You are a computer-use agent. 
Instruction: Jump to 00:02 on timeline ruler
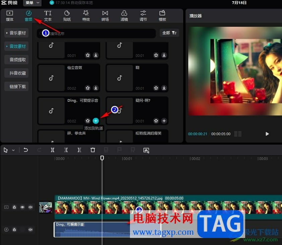coord(195,159)
